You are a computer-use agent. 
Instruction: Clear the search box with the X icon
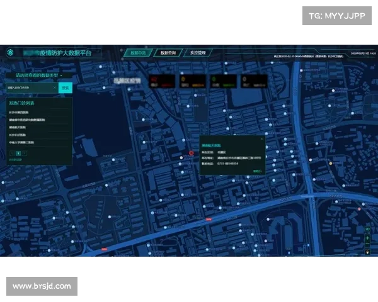tap(54, 87)
